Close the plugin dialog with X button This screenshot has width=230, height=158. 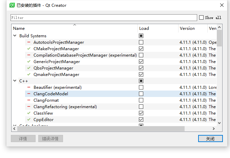pyautogui.click(x=222, y=5)
